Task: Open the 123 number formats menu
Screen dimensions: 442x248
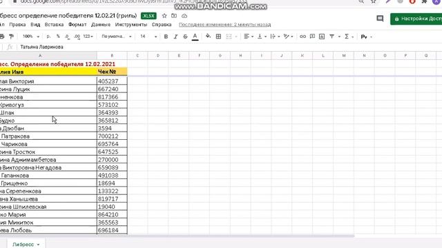Action: pos(88,37)
